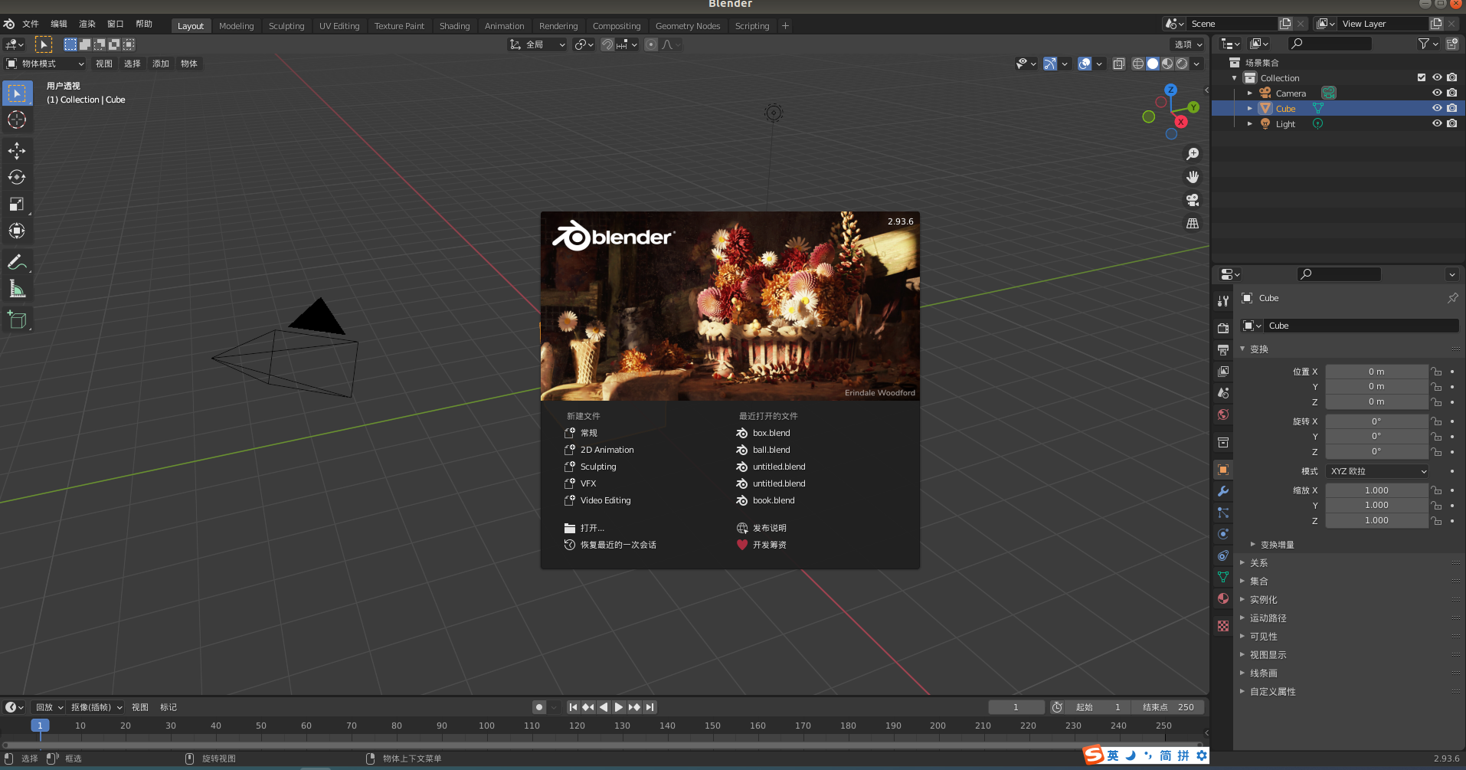Select the Move tool
1466x770 pixels.
point(17,150)
